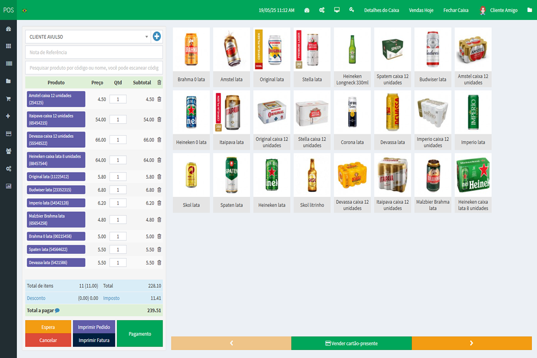This screenshot has height=358, width=537.
Task: Open Vendas Hoje in top bar
Action: pos(421,10)
